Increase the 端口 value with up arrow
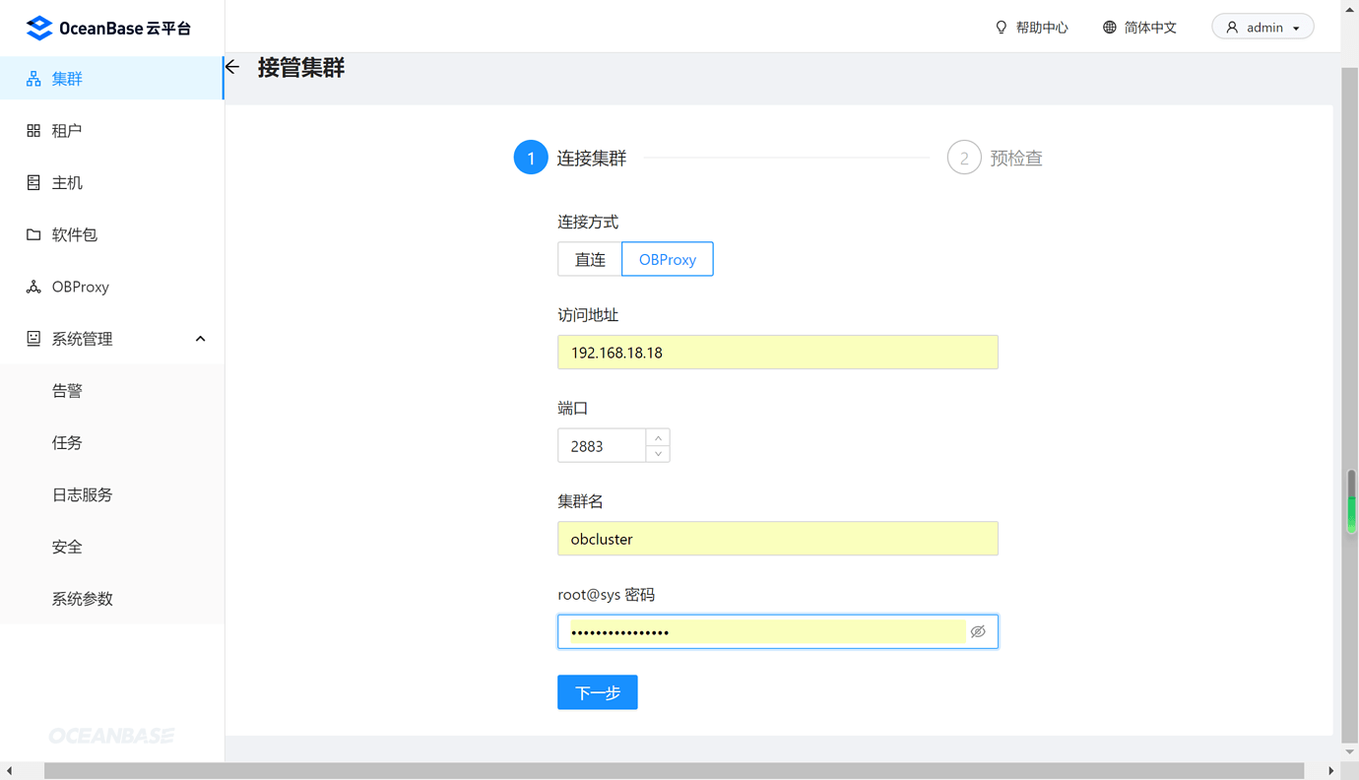The width and height of the screenshot is (1359, 780). [x=658, y=437]
